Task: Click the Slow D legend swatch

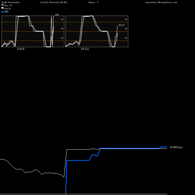Action: click(x=2, y=5)
